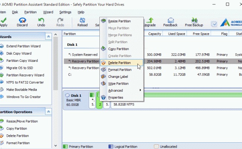Click Delete Partition in sidebar operations
242x149 pixels.
pos(17,136)
